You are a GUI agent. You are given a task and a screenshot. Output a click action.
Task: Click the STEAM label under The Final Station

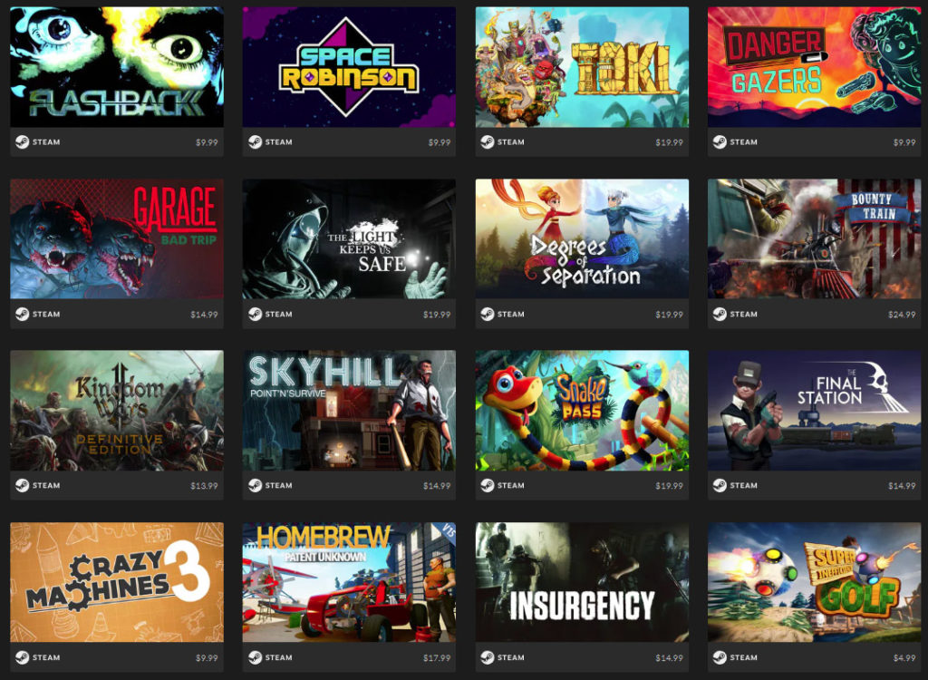click(x=743, y=485)
